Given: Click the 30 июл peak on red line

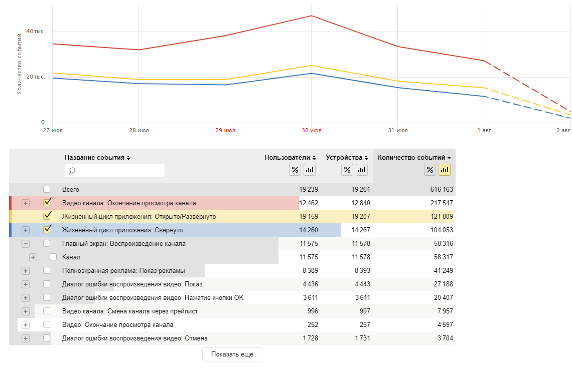Looking at the screenshot, I should (x=311, y=16).
